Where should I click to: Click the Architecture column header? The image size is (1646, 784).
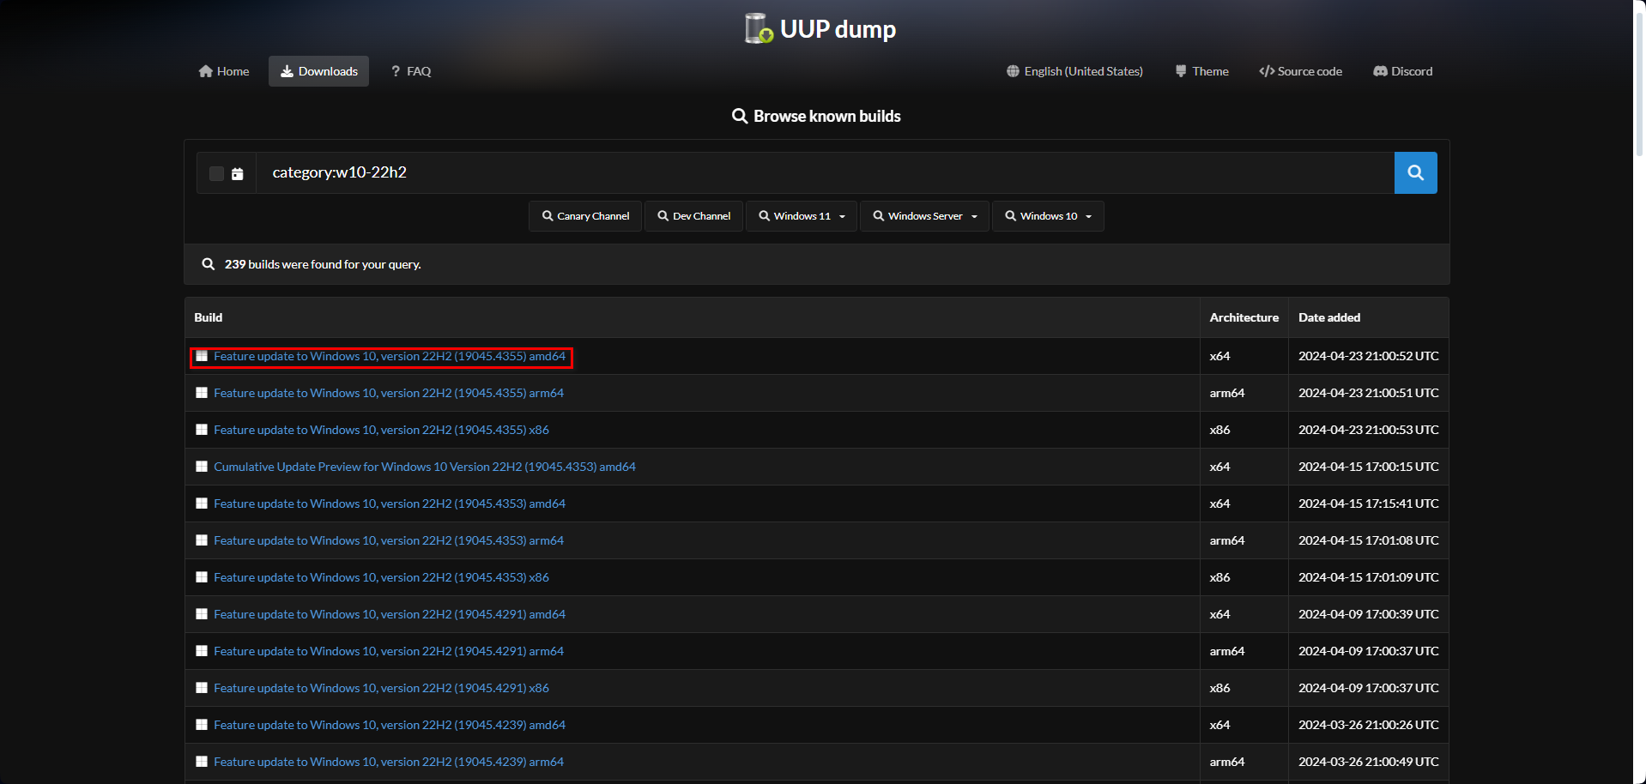point(1244,317)
